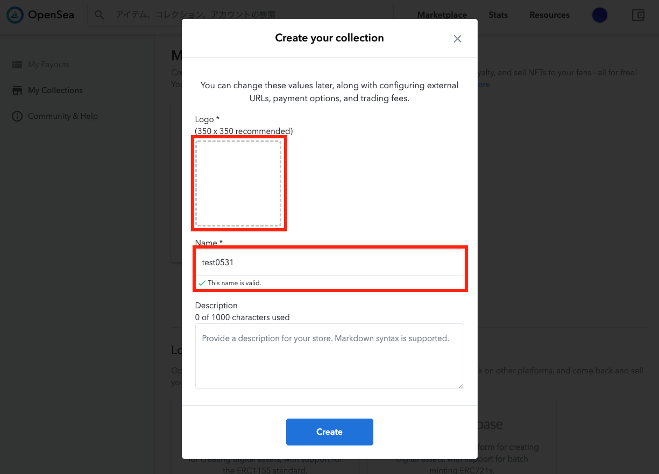Close the Create your collection dialog
The image size is (659, 474).
pyautogui.click(x=457, y=39)
